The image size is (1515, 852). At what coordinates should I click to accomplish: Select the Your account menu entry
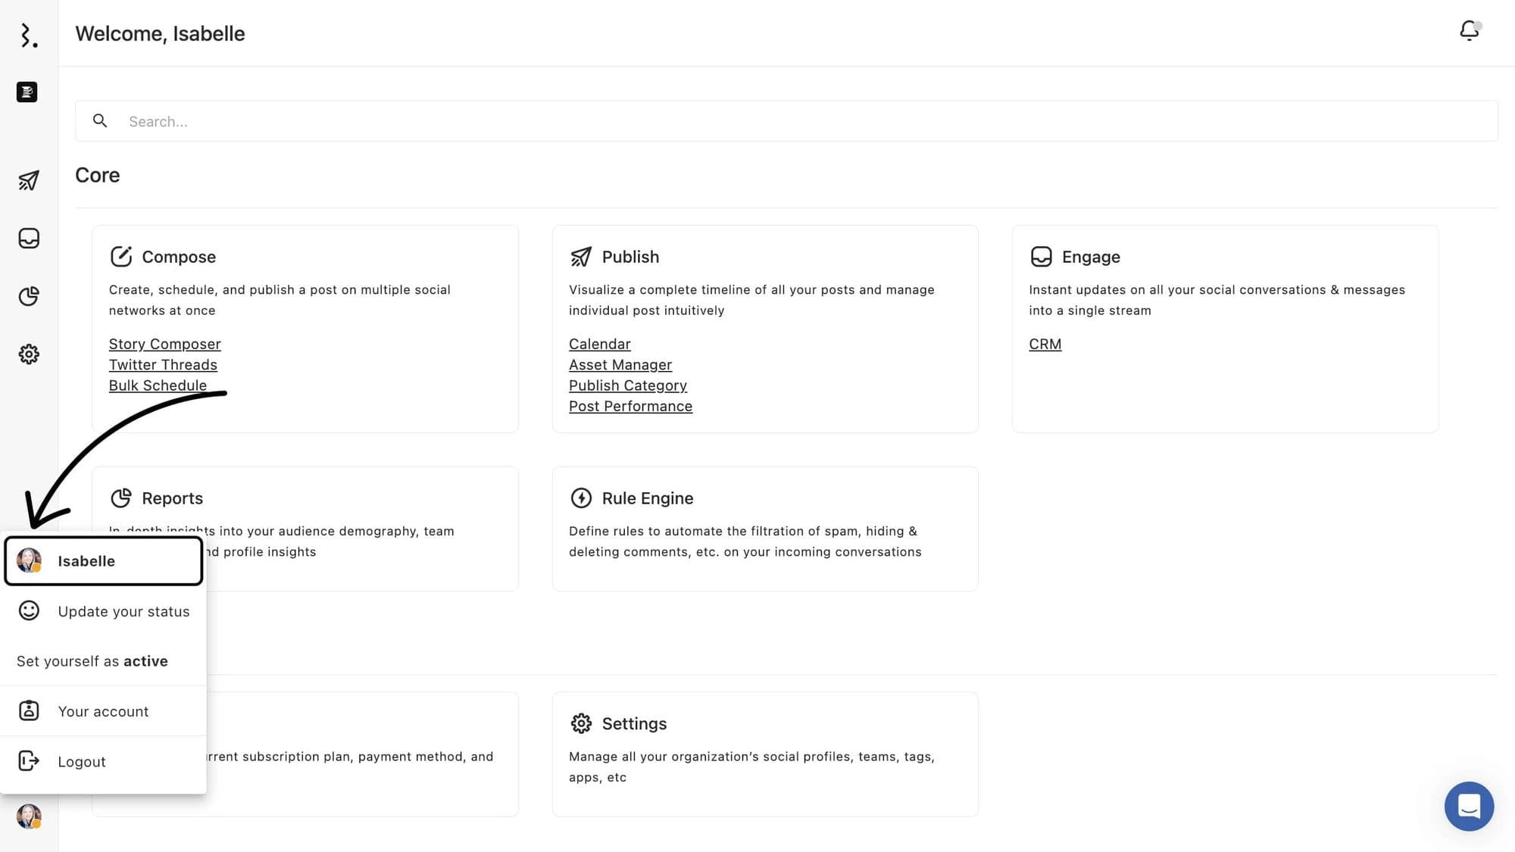click(x=103, y=710)
